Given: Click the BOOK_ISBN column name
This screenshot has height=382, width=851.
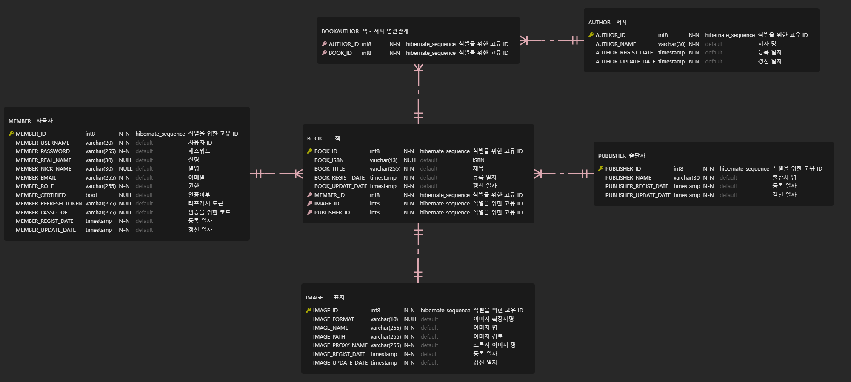Looking at the screenshot, I should pyautogui.click(x=329, y=160).
